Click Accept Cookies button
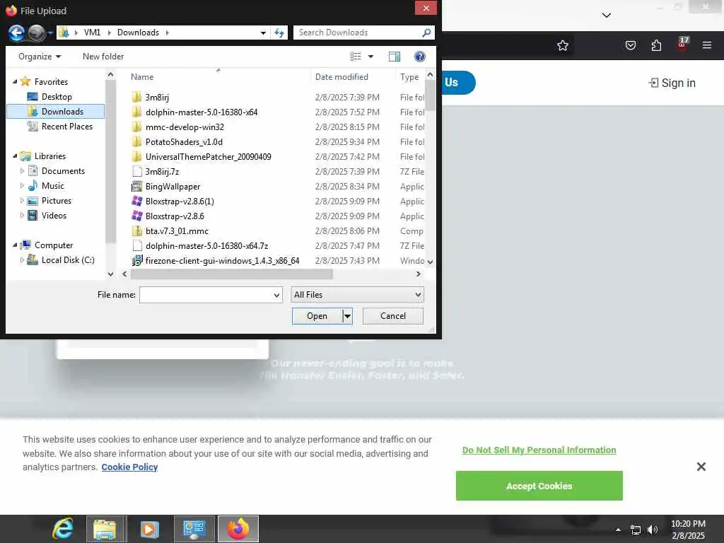724x543 pixels. [x=539, y=486]
